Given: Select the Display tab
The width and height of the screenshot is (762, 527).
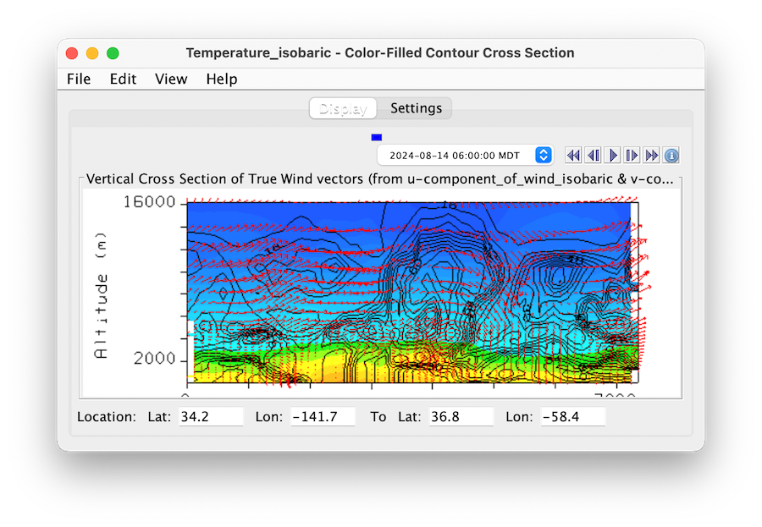Looking at the screenshot, I should (343, 108).
